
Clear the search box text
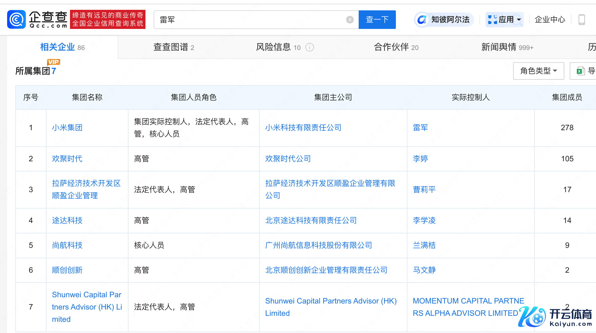350,20
